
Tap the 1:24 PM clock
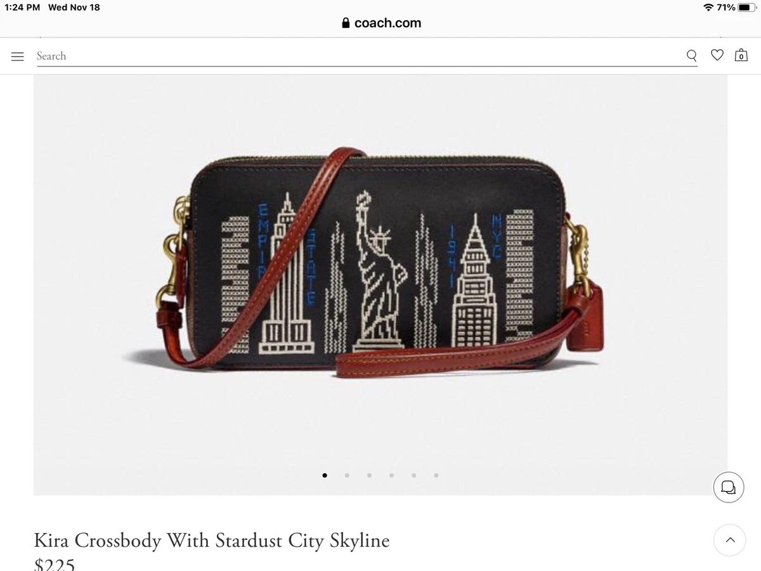(x=22, y=8)
